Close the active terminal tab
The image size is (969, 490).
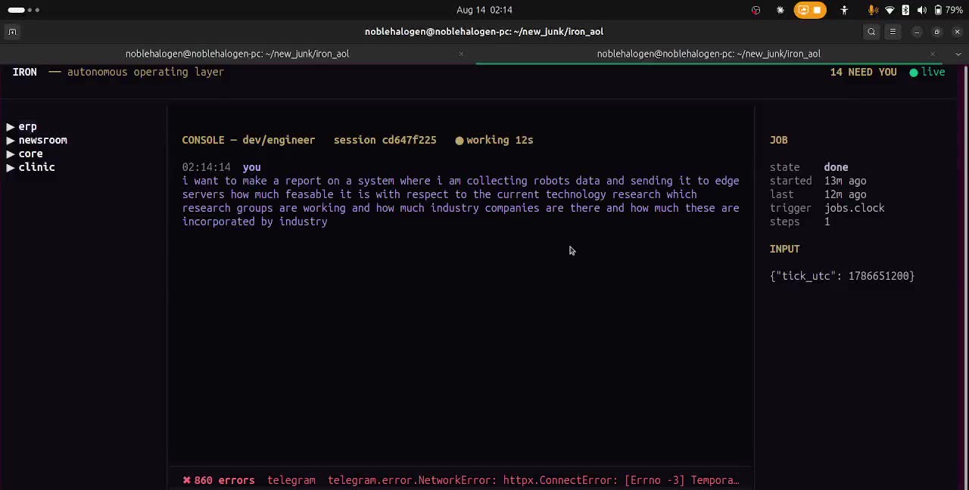tap(933, 54)
